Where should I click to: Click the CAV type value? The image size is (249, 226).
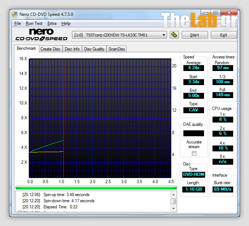[194, 110]
